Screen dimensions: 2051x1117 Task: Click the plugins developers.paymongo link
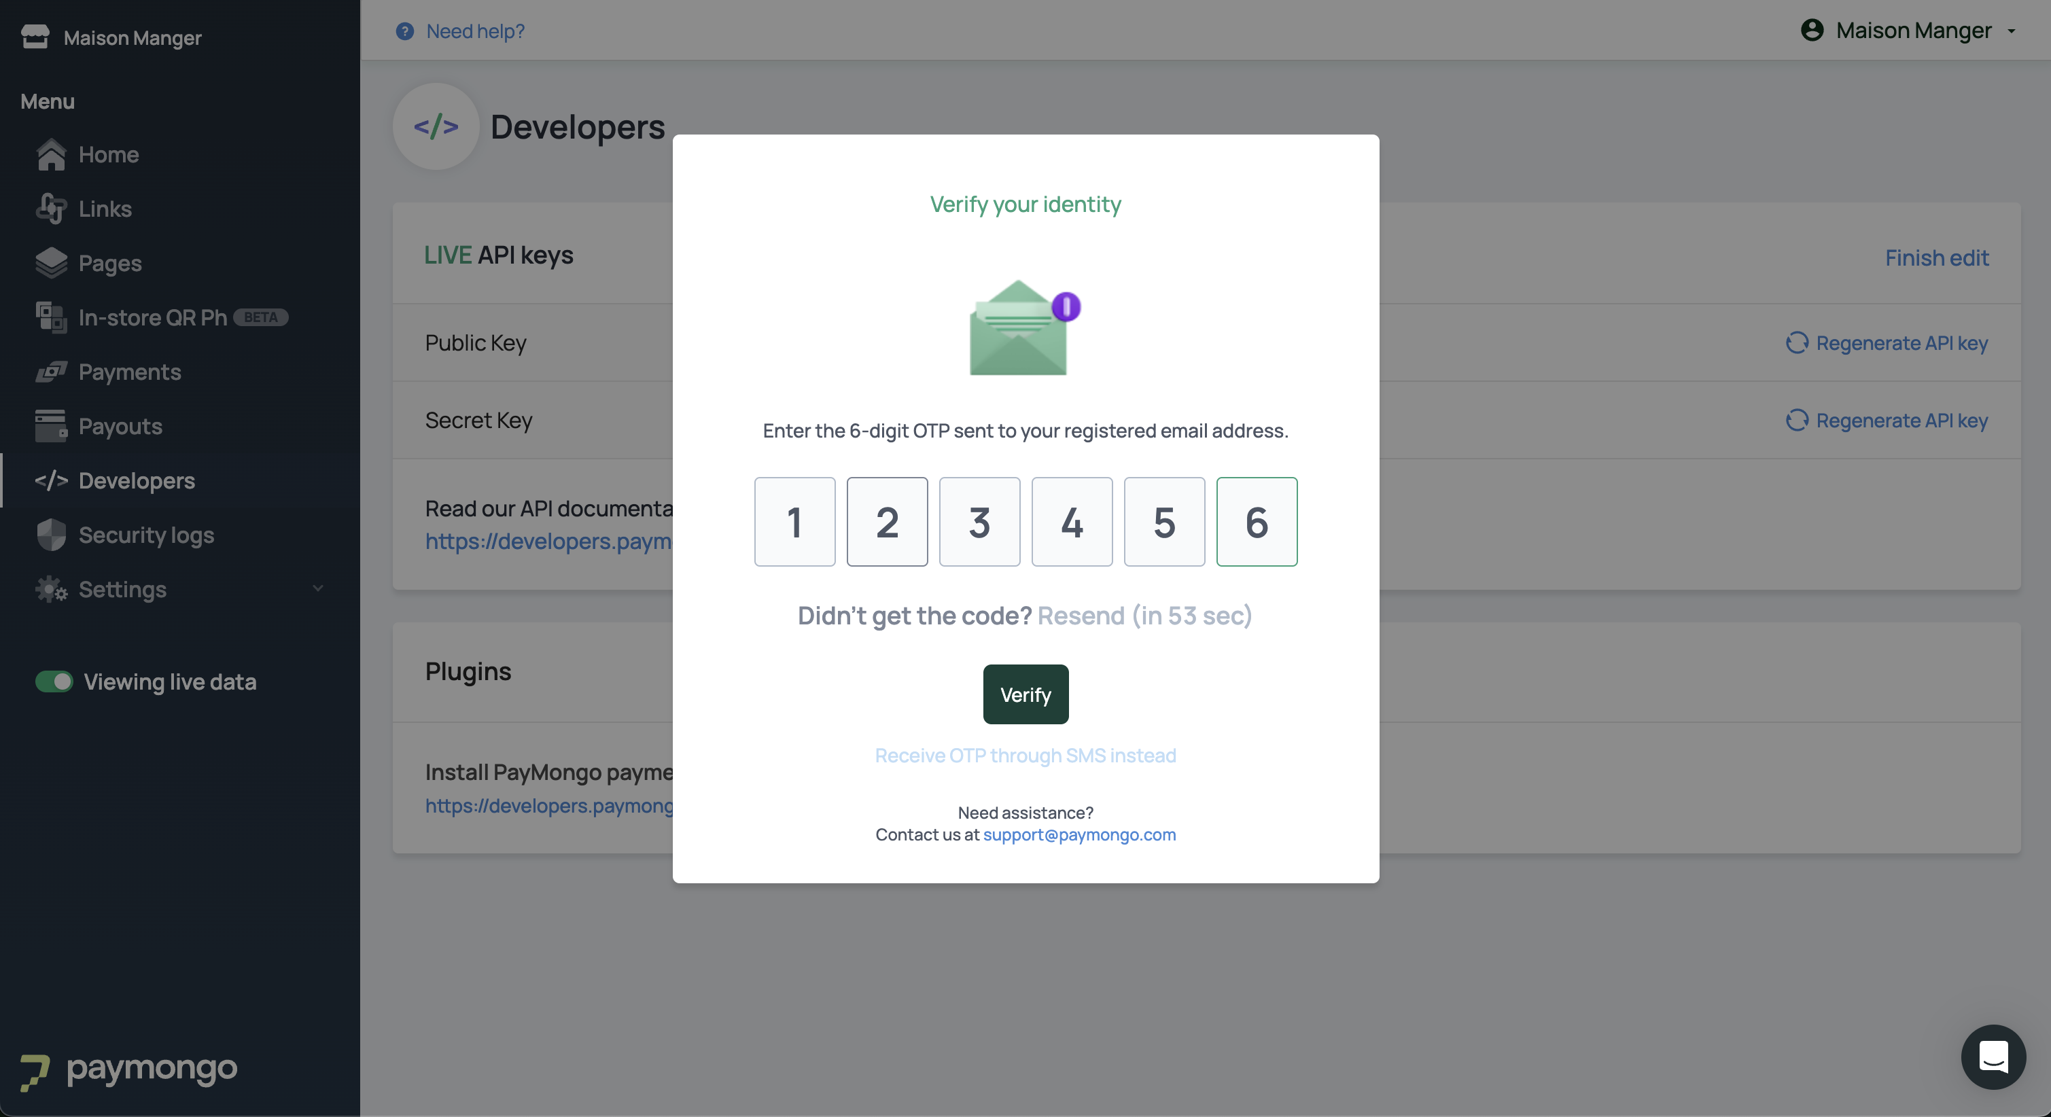pos(548,806)
